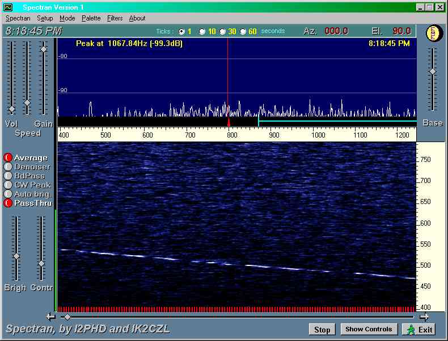Select the 30 seconds ticks option
Image resolution: width=448 pixels, height=341 pixels.
(222, 31)
